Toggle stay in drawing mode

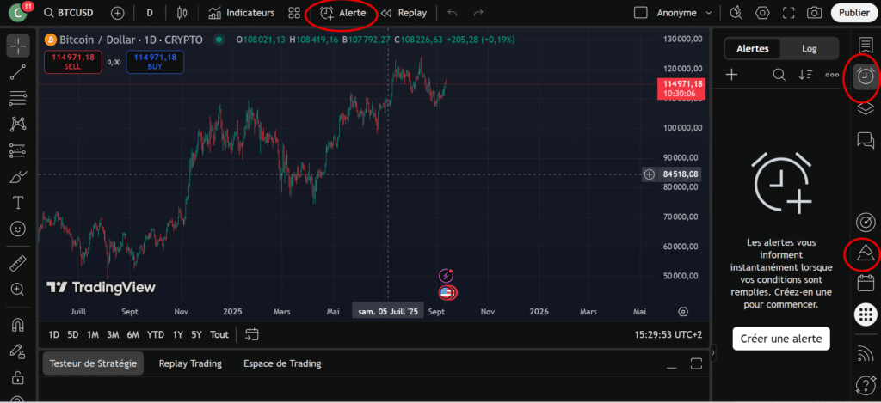click(x=18, y=351)
